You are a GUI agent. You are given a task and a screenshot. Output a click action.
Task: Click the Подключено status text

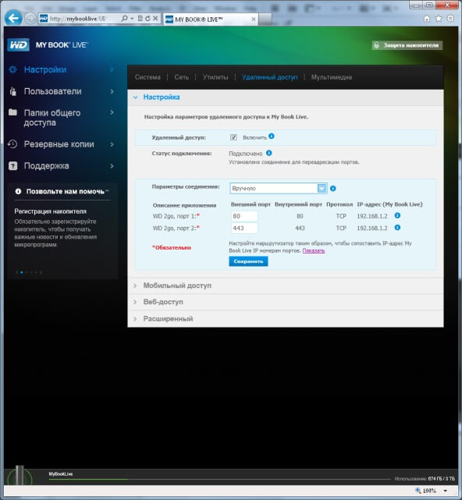point(245,154)
